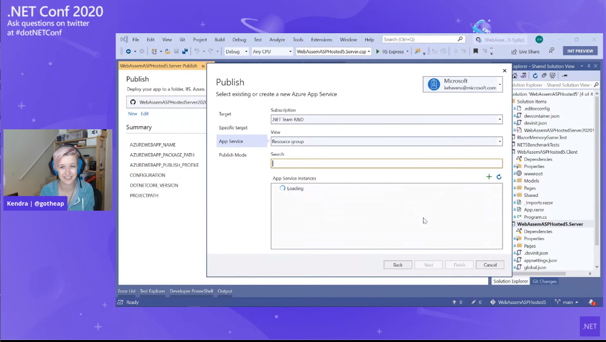Click the bookmark icon in the toolbar

tap(476, 51)
